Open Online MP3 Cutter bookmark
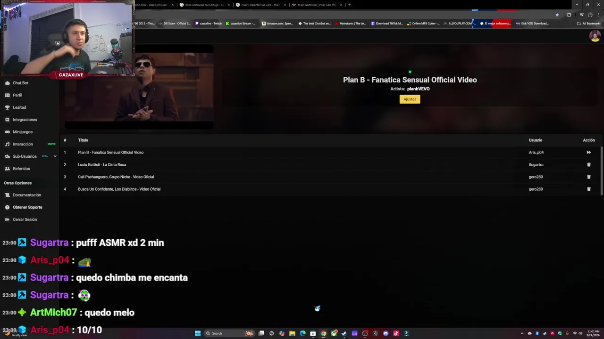604x339 pixels. 423,24
